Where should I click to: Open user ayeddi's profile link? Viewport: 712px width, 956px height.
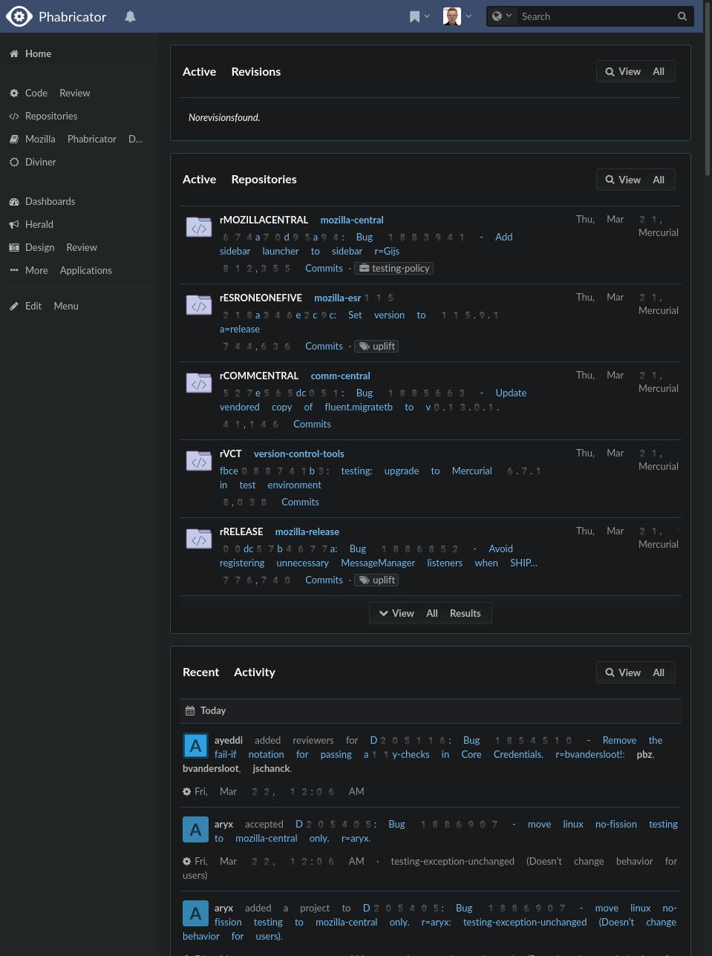point(229,740)
